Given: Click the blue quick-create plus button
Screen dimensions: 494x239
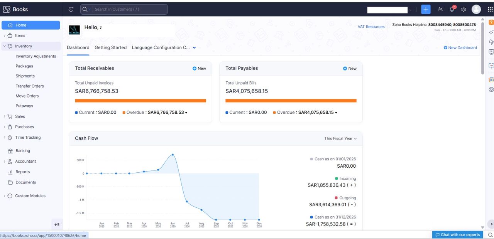Looking at the screenshot, I should tap(426, 9).
